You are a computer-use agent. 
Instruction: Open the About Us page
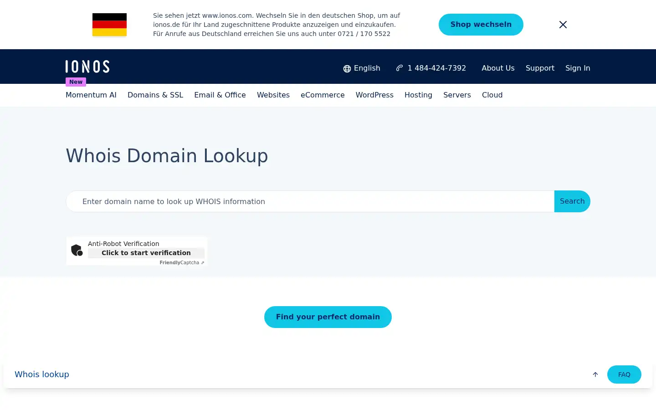[x=498, y=68]
